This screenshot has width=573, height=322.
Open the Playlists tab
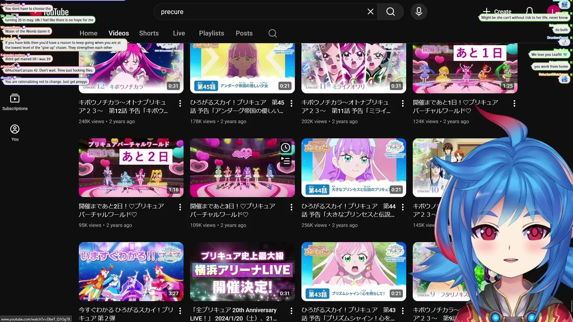(x=212, y=33)
